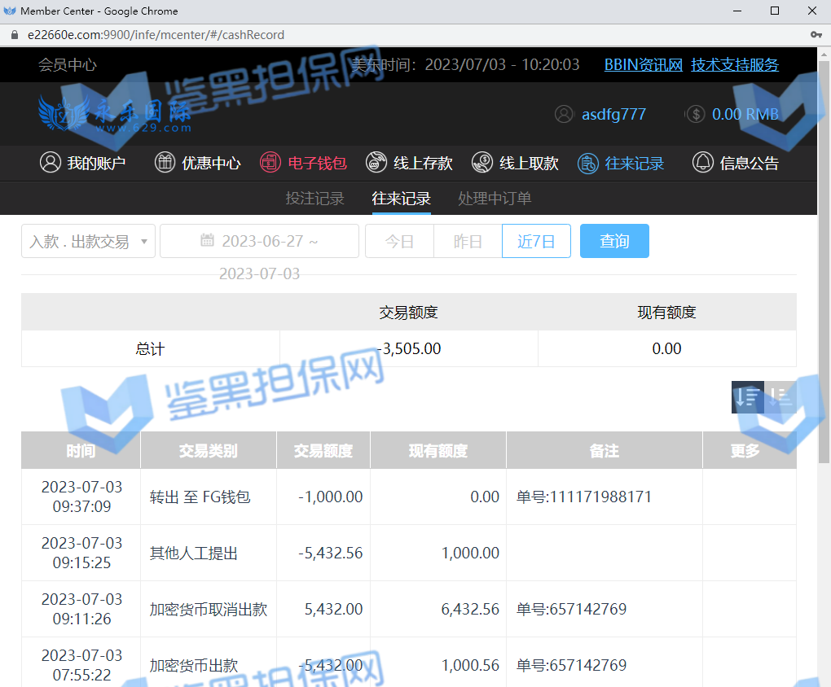831x687 pixels.
Task: Switch to the 投注记录 tab
Action: [314, 199]
